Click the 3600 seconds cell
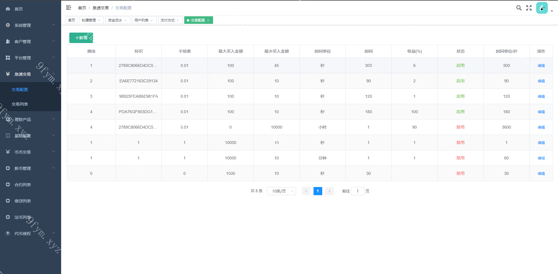This screenshot has width=558, height=274. click(506, 127)
